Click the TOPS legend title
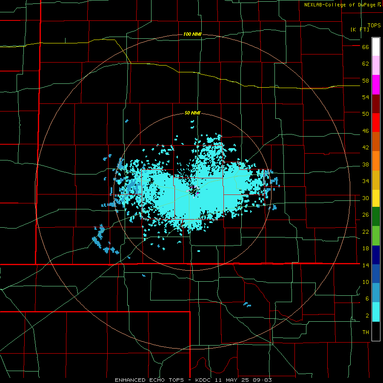This screenshot has width=383, height=383. point(374,25)
